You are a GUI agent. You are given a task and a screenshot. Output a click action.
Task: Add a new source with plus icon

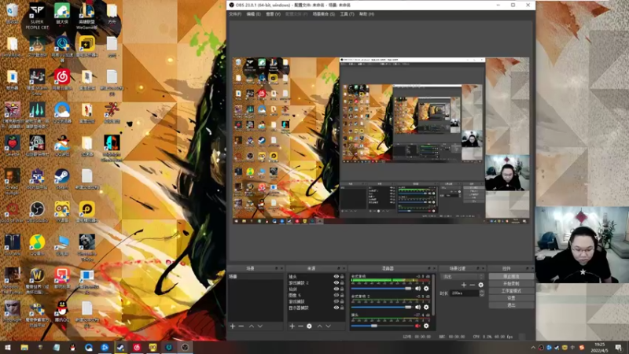(292, 326)
